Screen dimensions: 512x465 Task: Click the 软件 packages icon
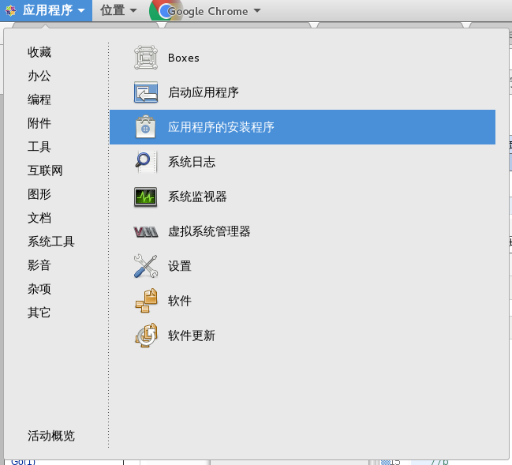pos(146,301)
